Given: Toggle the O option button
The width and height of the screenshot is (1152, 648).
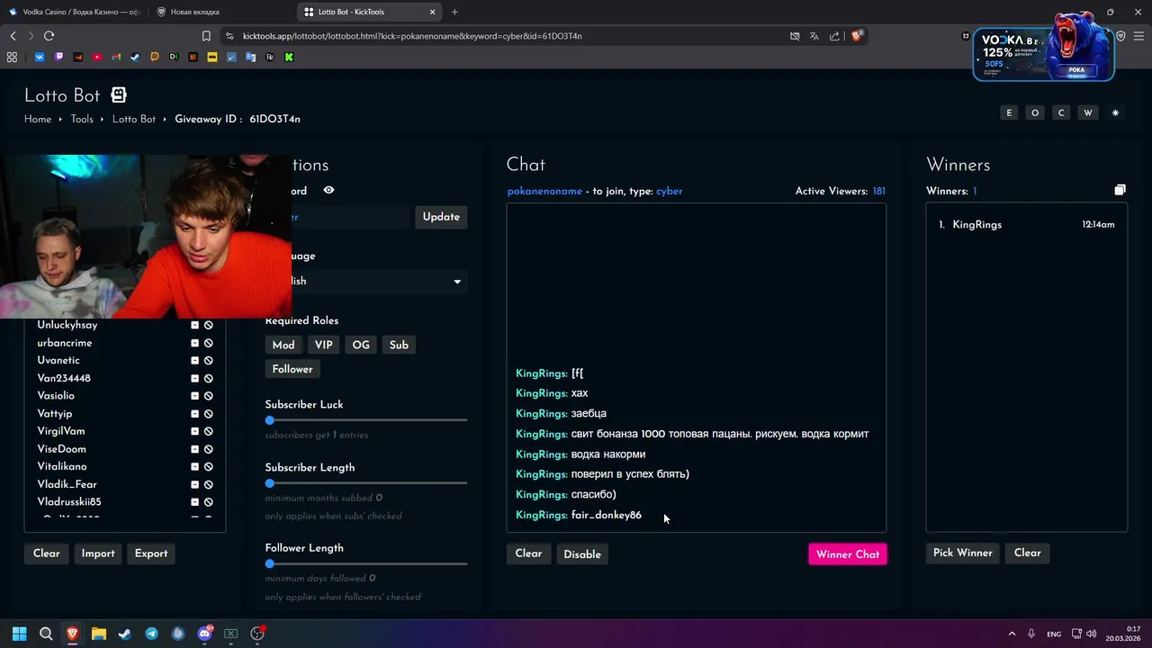Looking at the screenshot, I should [x=1035, y=112].
